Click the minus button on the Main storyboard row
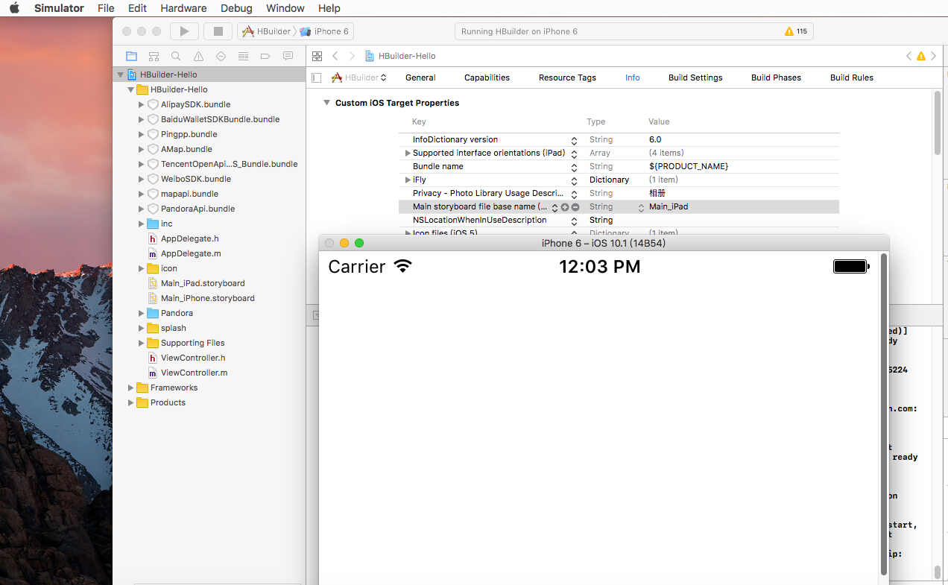 tap(575, 207)
